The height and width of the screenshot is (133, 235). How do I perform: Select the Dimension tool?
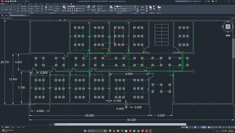point(51,8)
